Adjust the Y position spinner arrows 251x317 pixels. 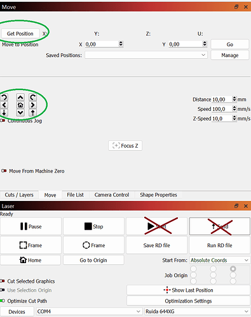coord(205,44)
